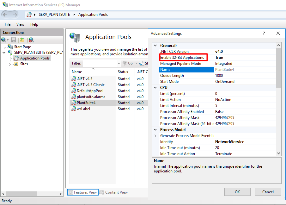Open the Go button dropdown arrow
This screenshot has width=286, height=205.
[137, 63]
